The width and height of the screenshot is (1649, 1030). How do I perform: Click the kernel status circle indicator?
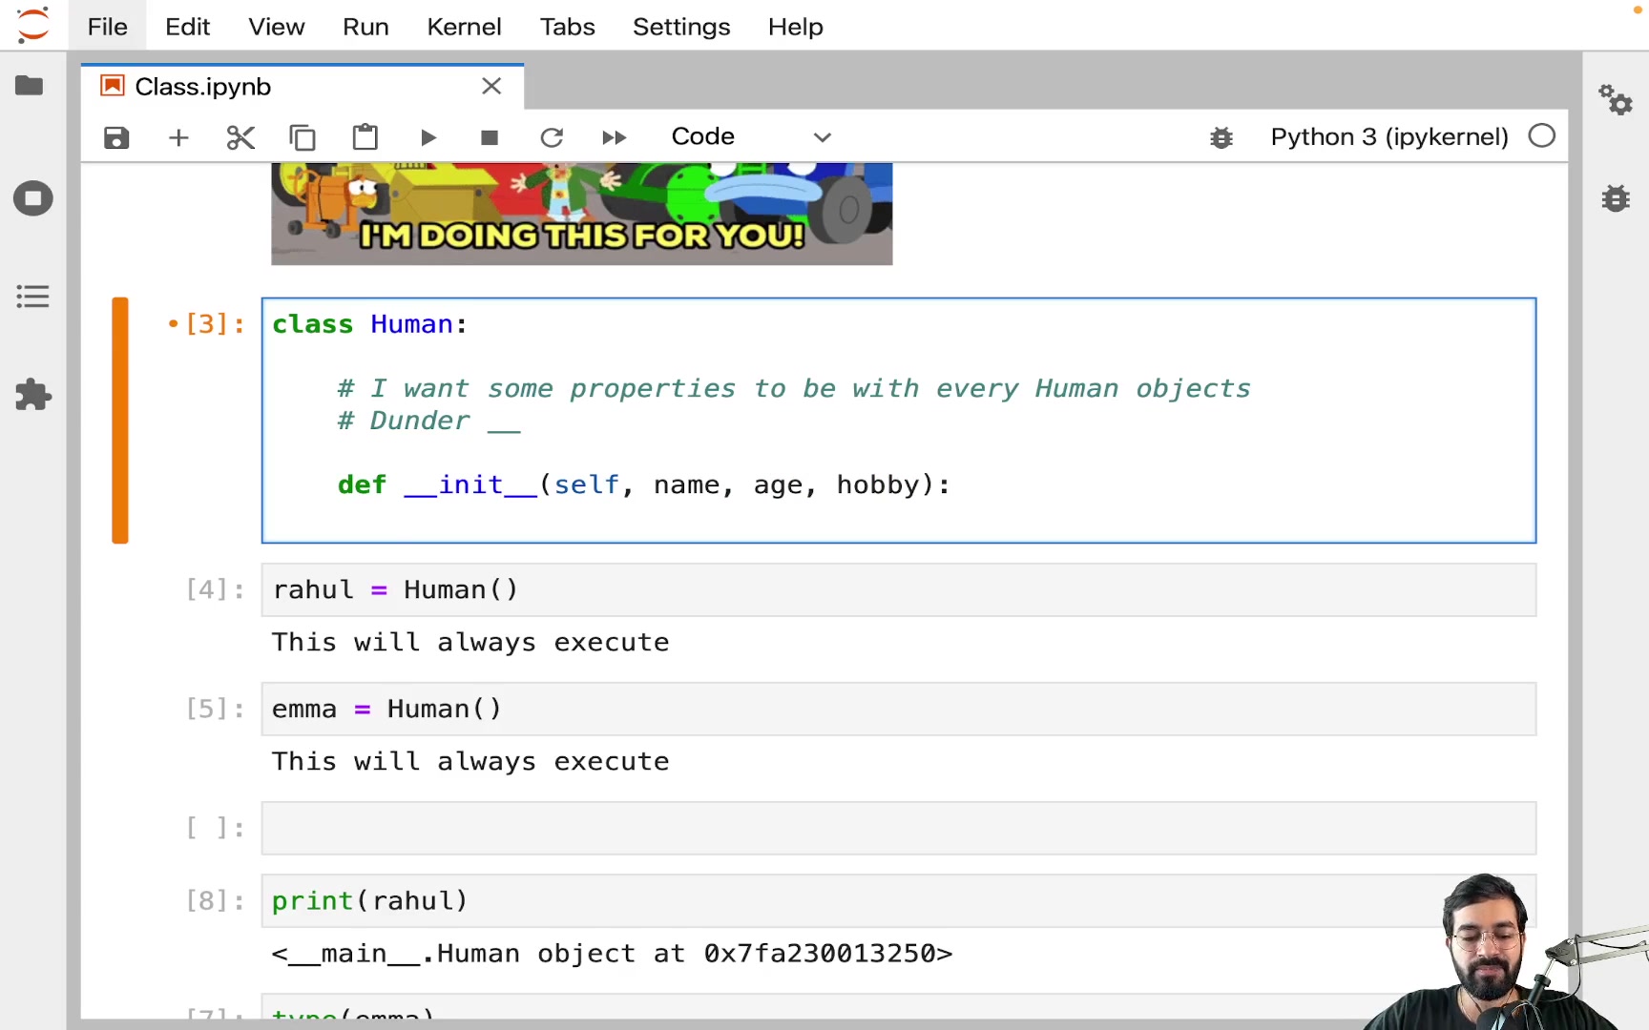pyautogui.click(x=1542, y=136)
